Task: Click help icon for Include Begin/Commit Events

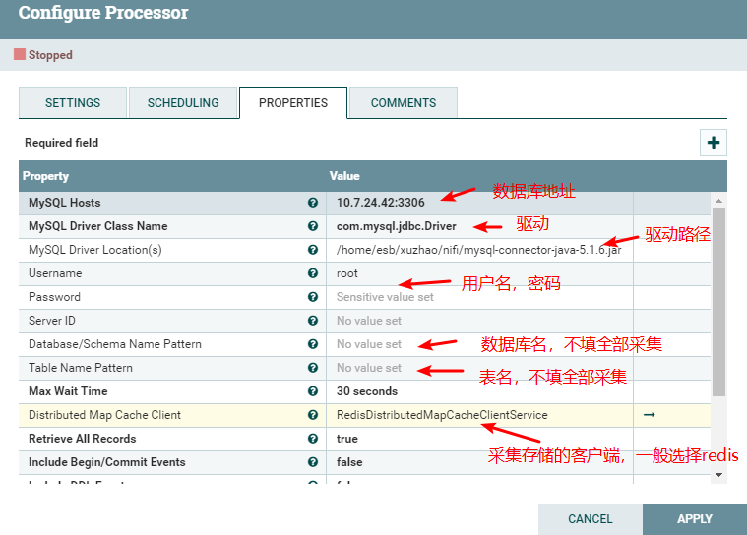Action: pos(313,462)
